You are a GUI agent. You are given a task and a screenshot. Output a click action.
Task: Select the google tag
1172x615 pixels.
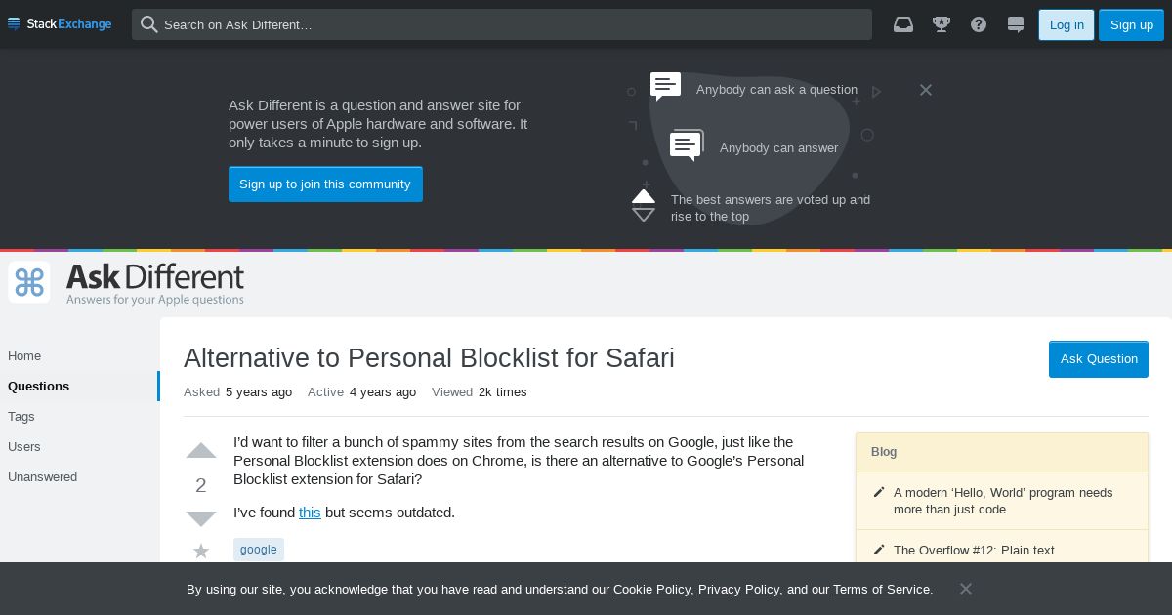tap(259, 550)
